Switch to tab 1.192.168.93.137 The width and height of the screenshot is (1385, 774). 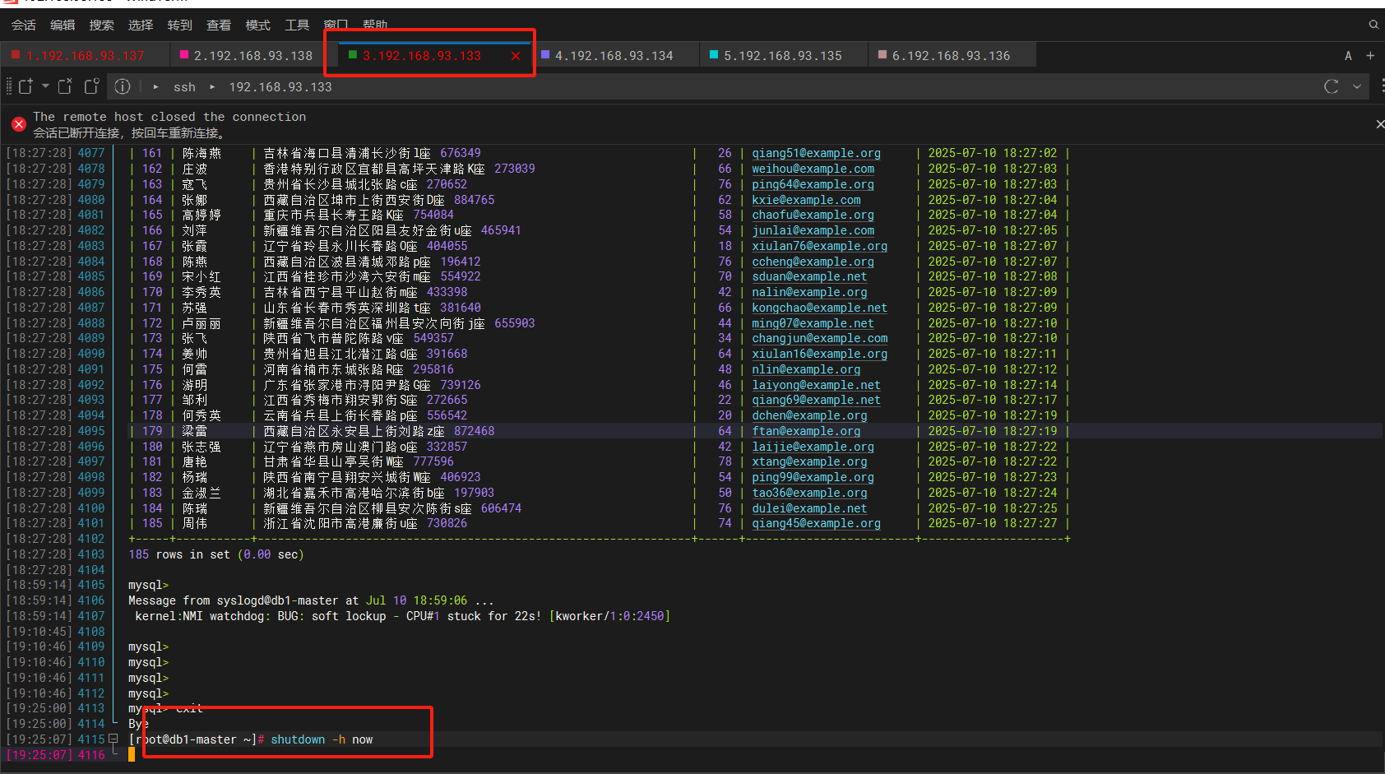[85, 55]
